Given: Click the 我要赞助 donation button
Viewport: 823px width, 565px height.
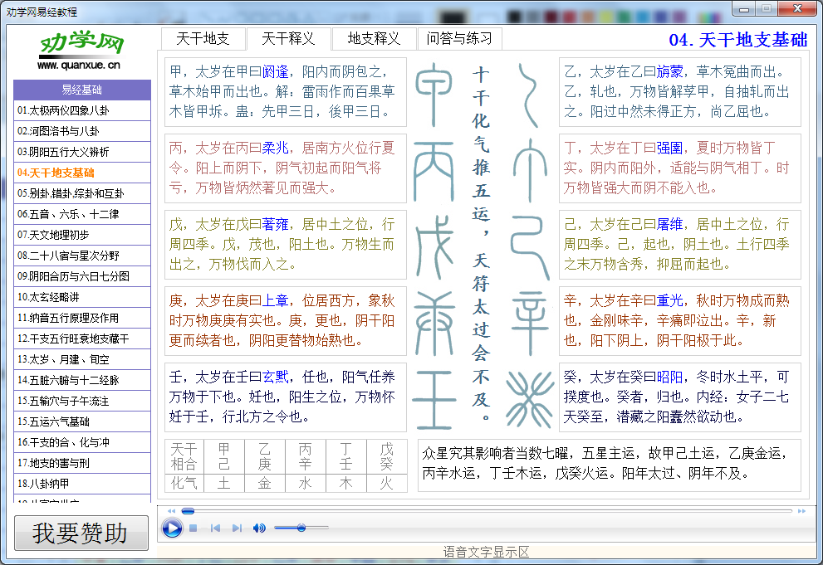Looking at the screenshot, I should point(81,532).
